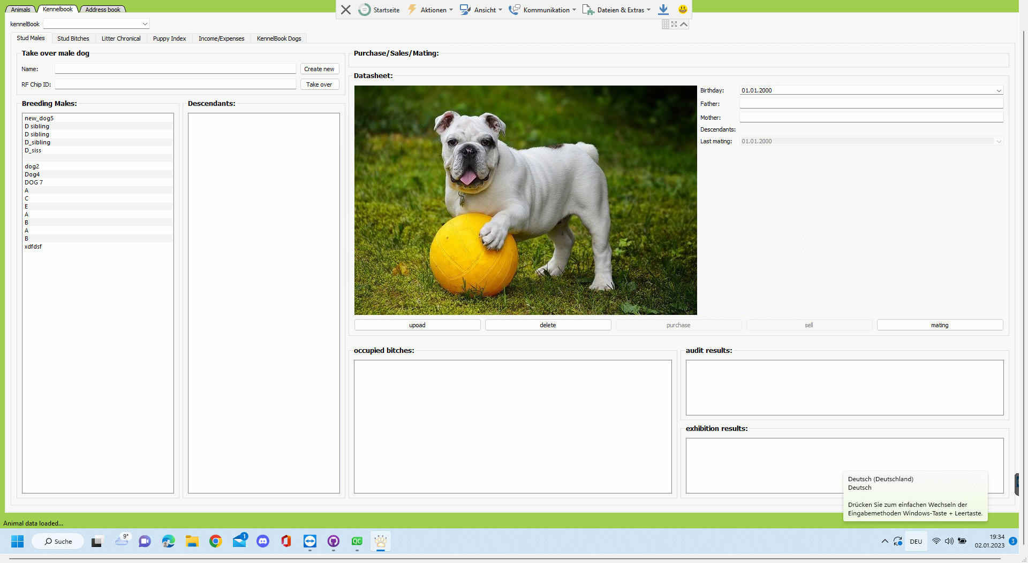Open the Windows Start menu

pyautogui.click(x=17, y=541)
